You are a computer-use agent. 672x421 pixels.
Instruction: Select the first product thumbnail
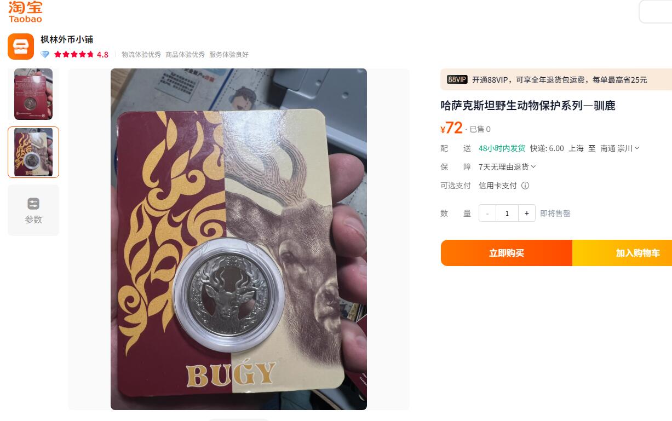[33, 94]
